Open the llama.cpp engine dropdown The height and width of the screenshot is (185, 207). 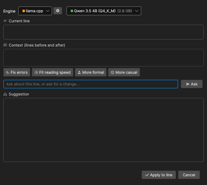[x=35, y=11]
